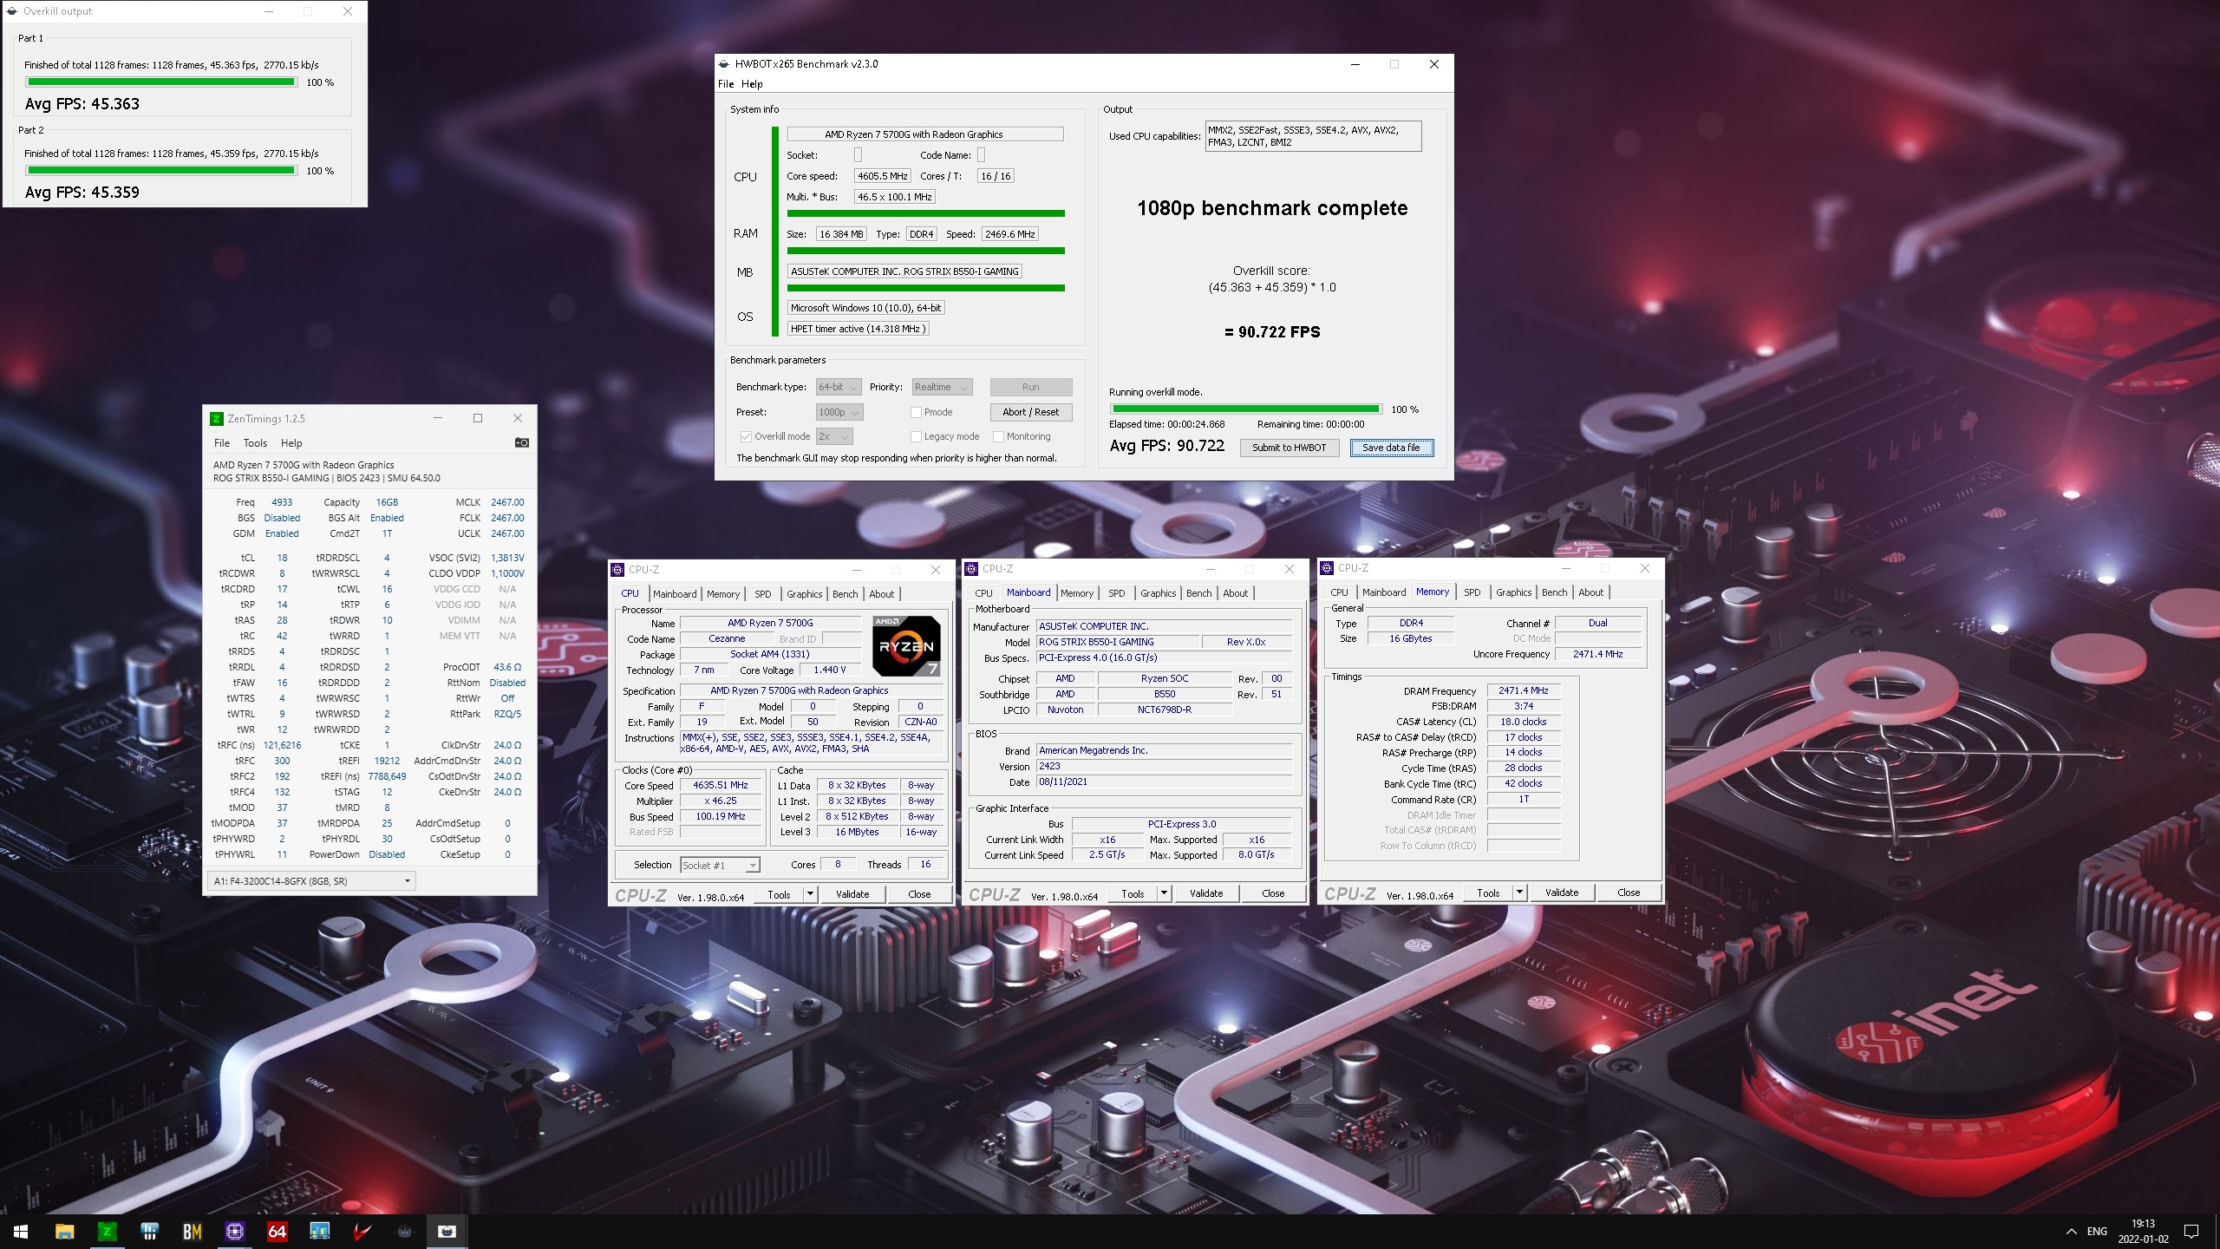Screen dimensions: 2220x1249
Task: Open the active HWBOT x265 taskbar icon
Action: click(447, 1231)
